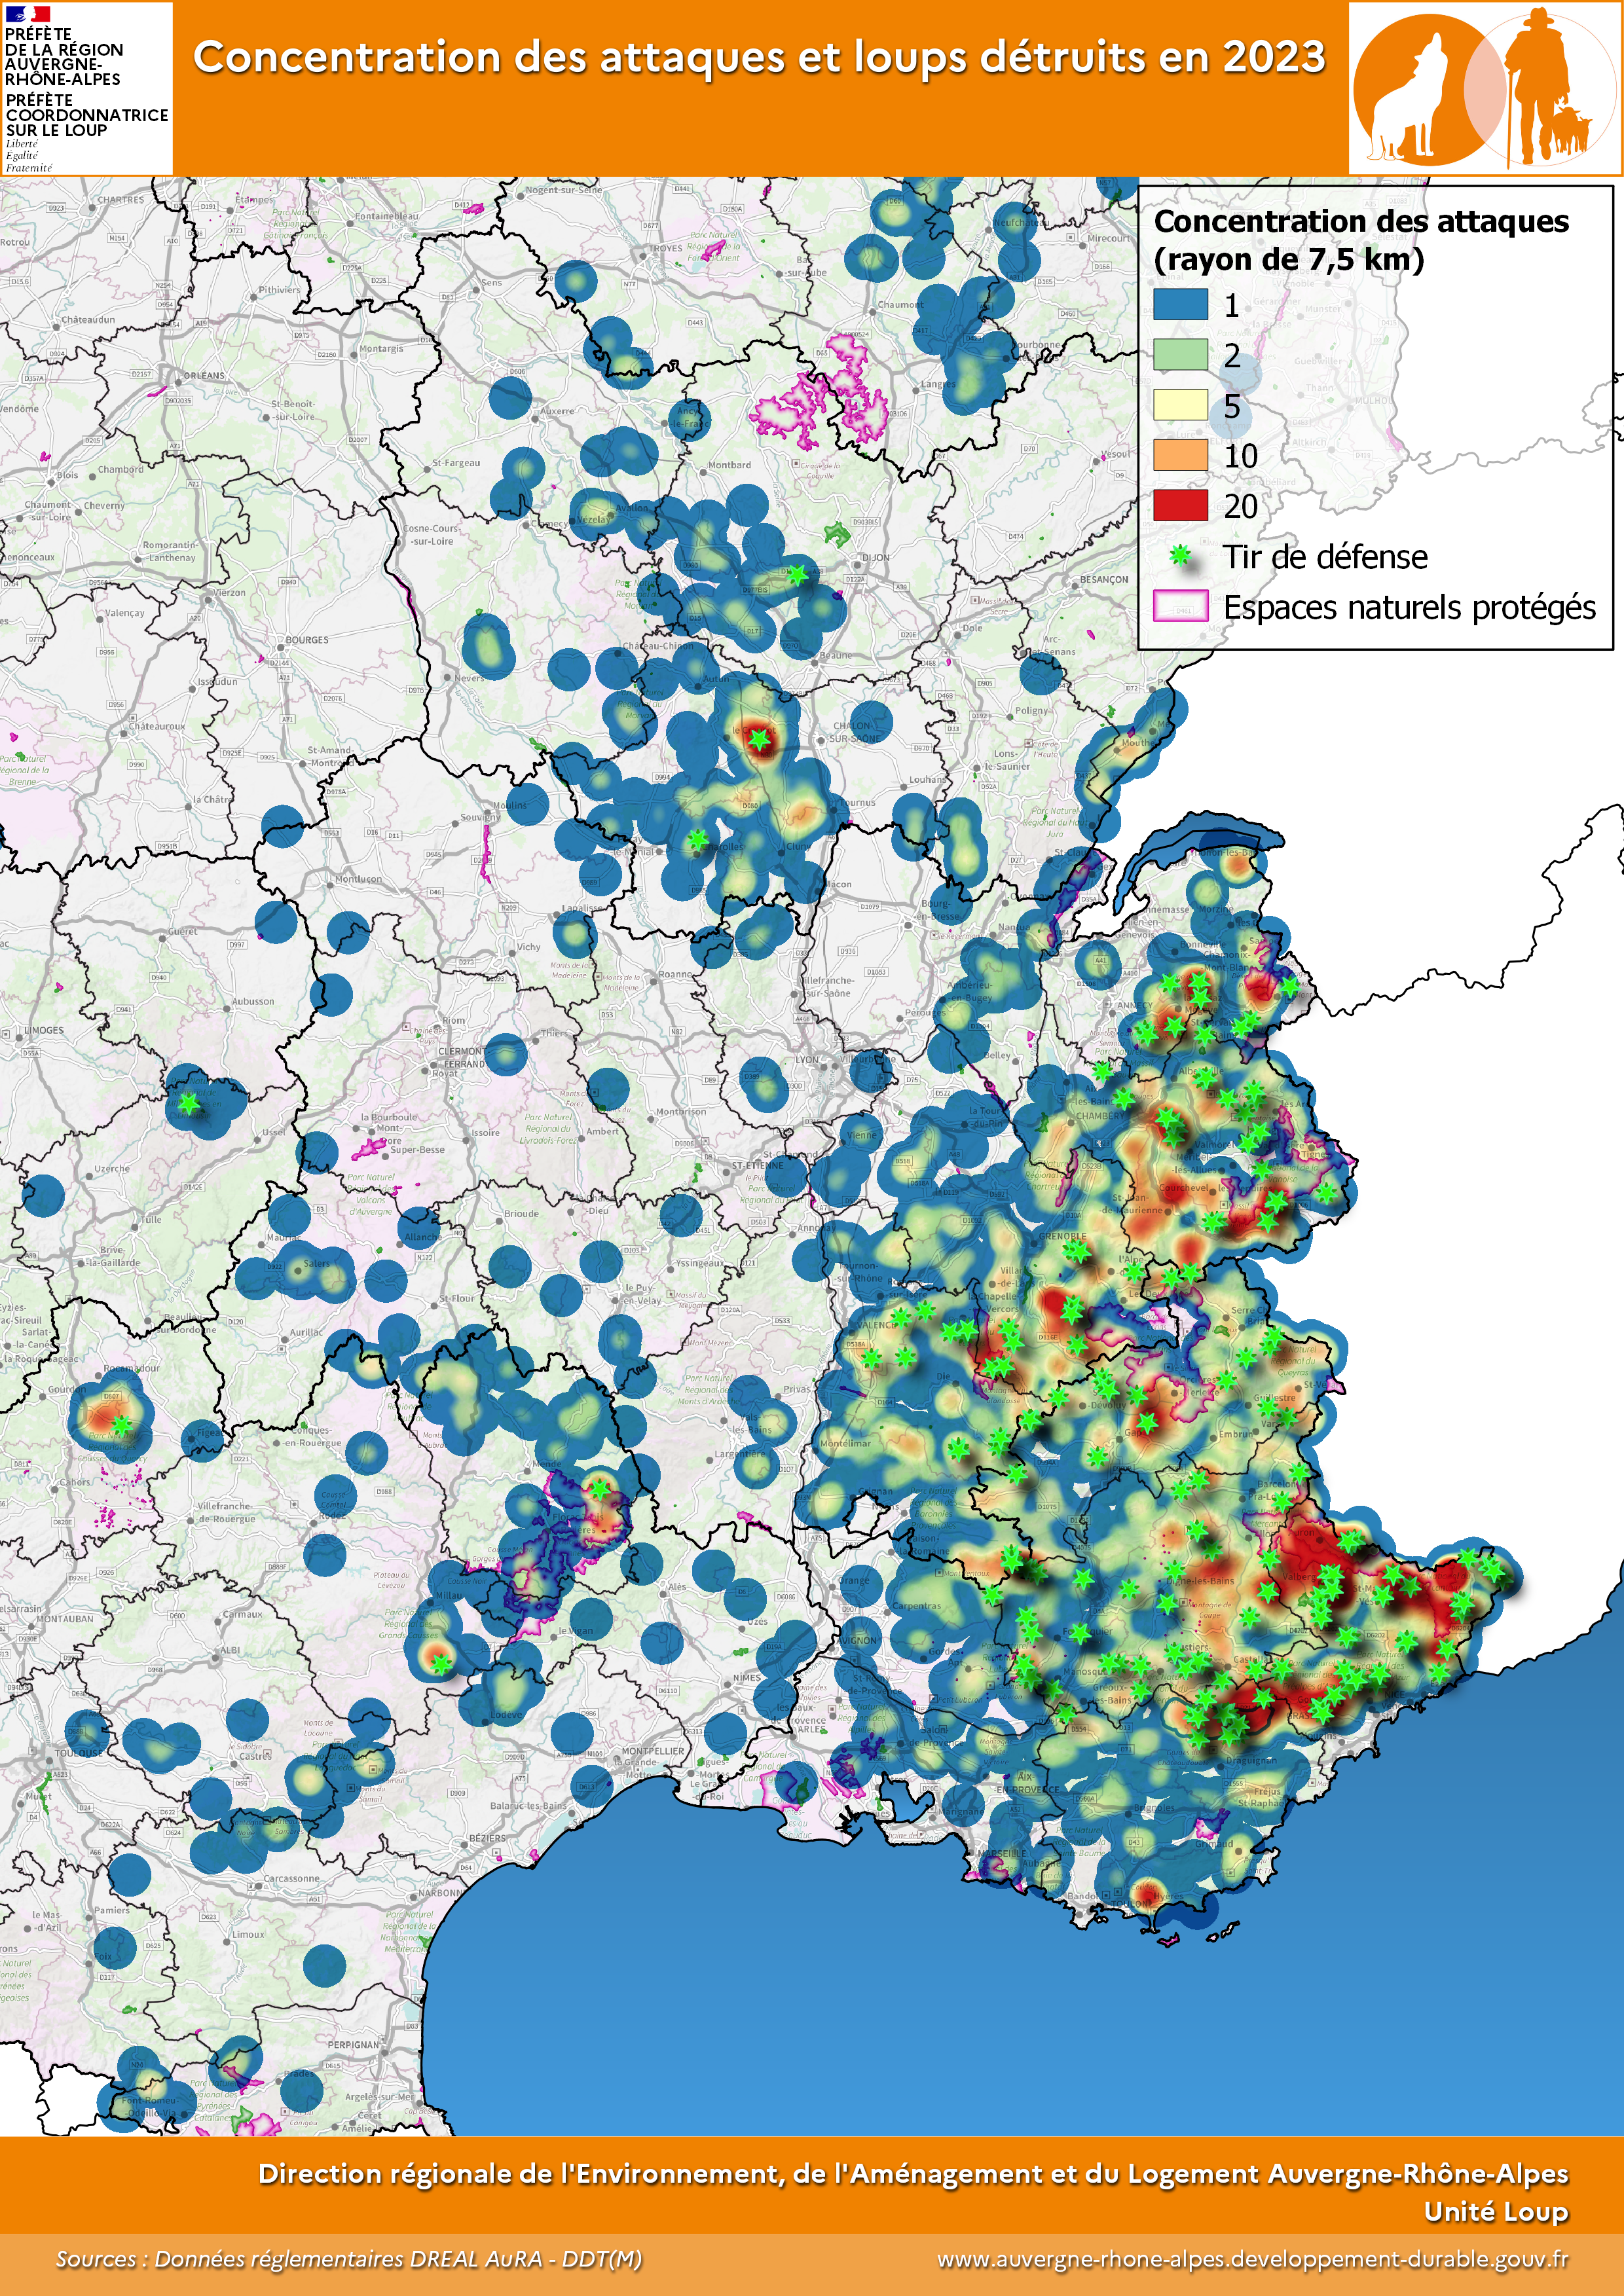
Task: Click the Châteauroux town label
Action: (156, 726)
